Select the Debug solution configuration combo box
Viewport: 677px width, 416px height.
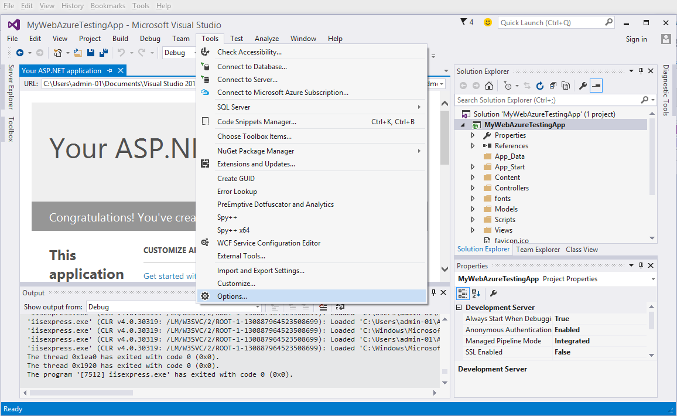point(180,53)
